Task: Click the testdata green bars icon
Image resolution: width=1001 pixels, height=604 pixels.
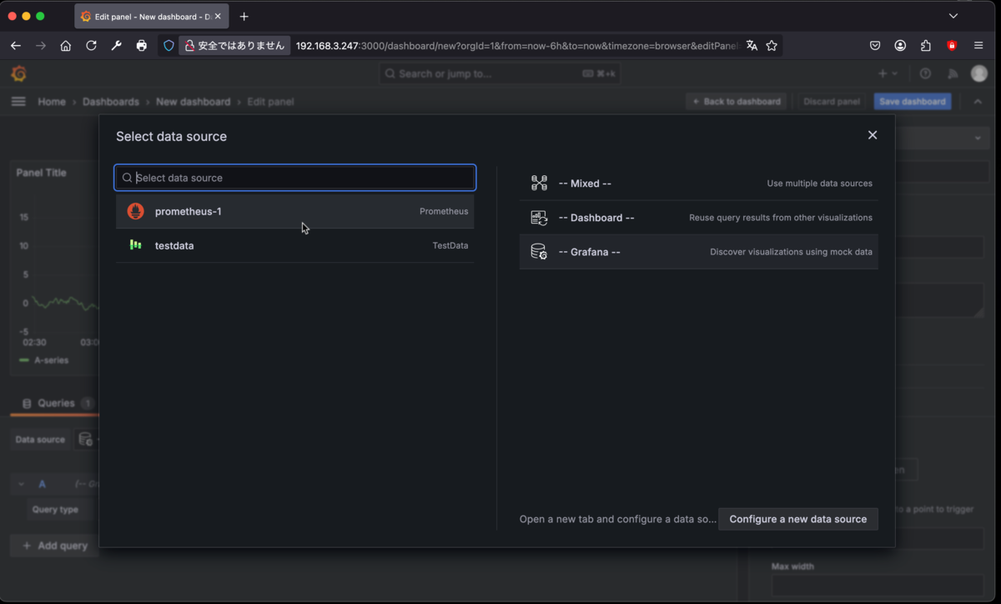Action: tap(135, 245)
